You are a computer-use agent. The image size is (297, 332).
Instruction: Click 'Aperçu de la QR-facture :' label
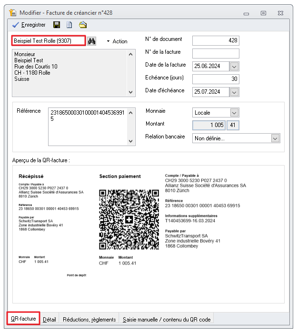point(41,160)
